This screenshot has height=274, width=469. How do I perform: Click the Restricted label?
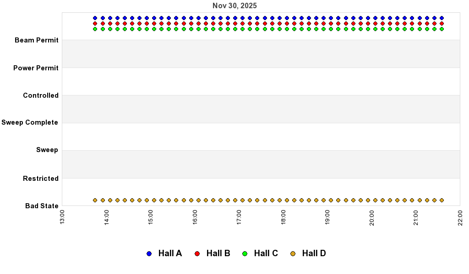40,179
